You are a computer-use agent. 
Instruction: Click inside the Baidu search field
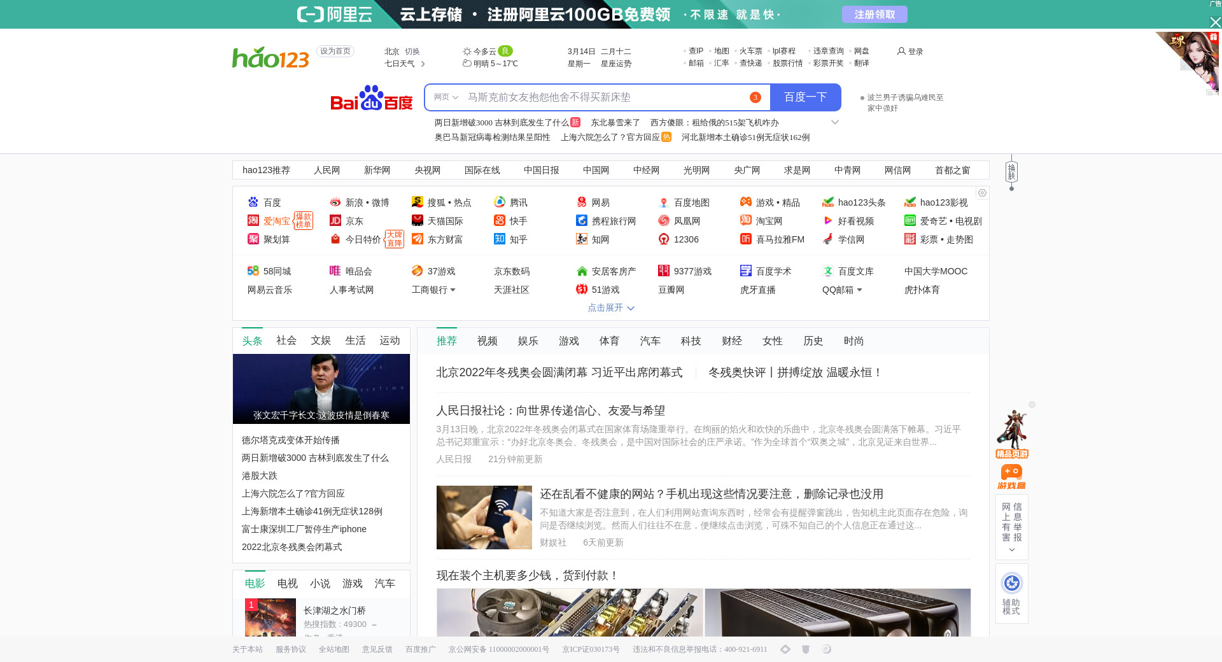[x=605, y=97]
